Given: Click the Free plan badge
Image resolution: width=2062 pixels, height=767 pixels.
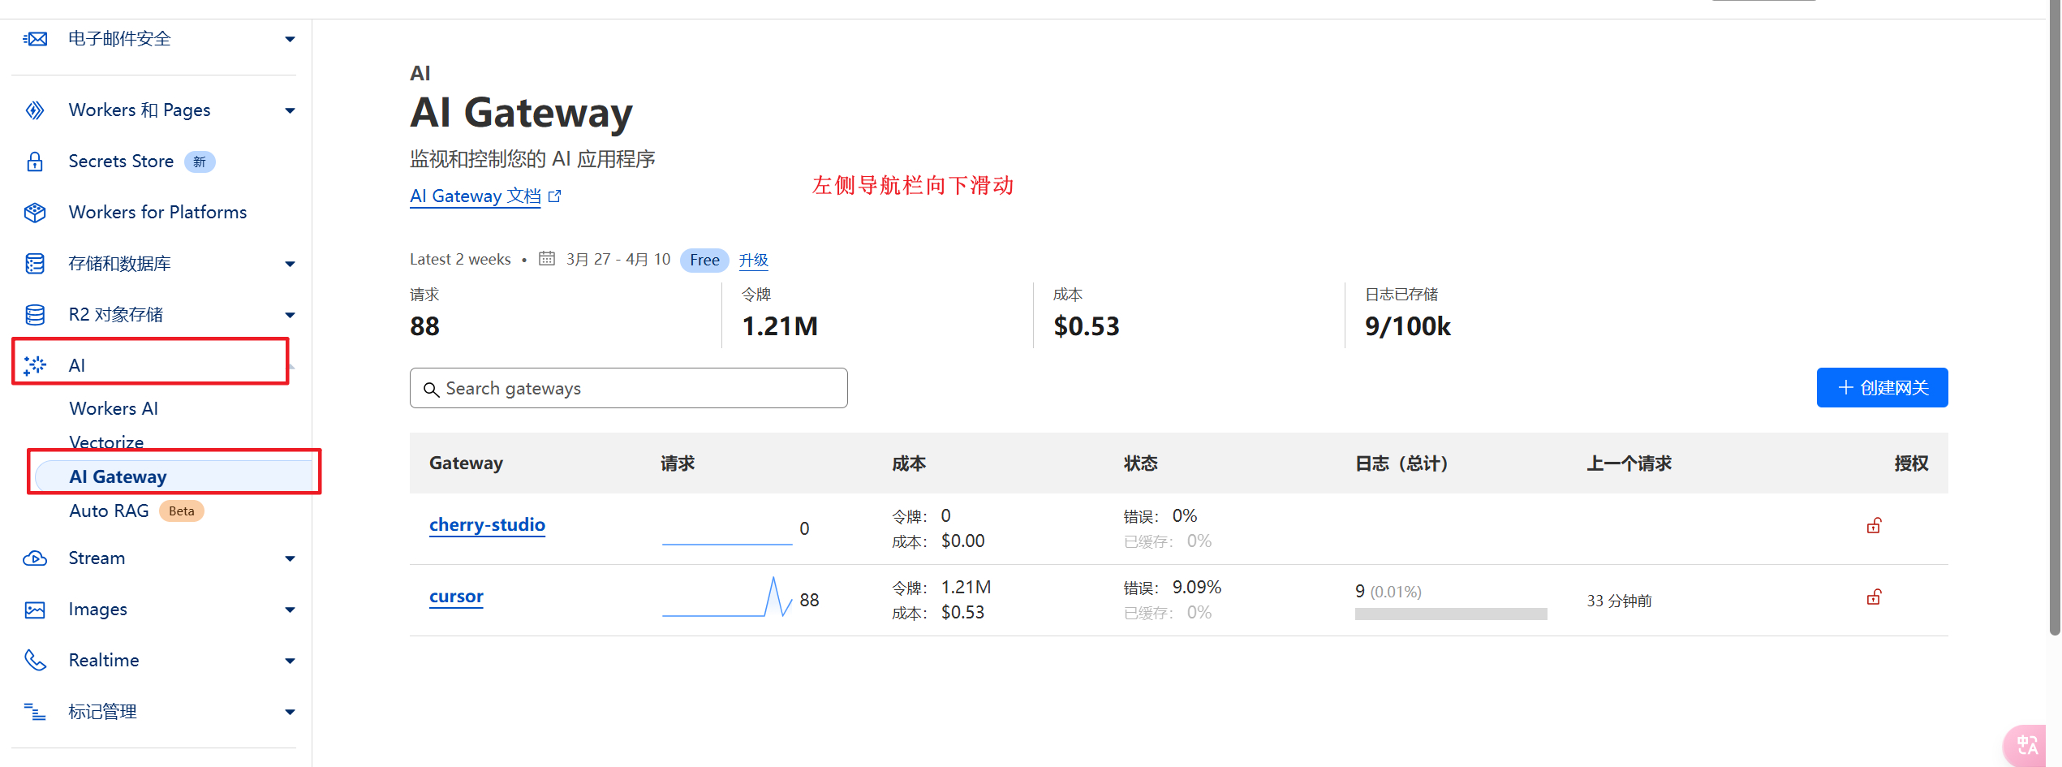Looking at the screenshot, I should click(704, 260).
